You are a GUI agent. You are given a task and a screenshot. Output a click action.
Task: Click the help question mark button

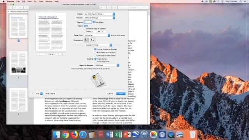coord(32,94)
